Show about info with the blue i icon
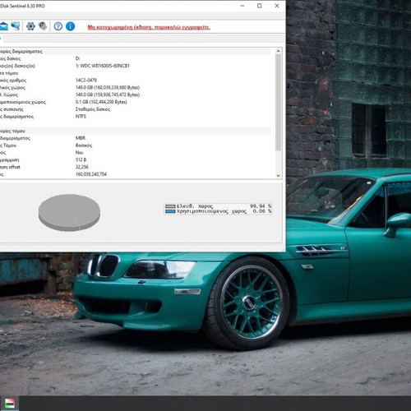 (71, 26)
